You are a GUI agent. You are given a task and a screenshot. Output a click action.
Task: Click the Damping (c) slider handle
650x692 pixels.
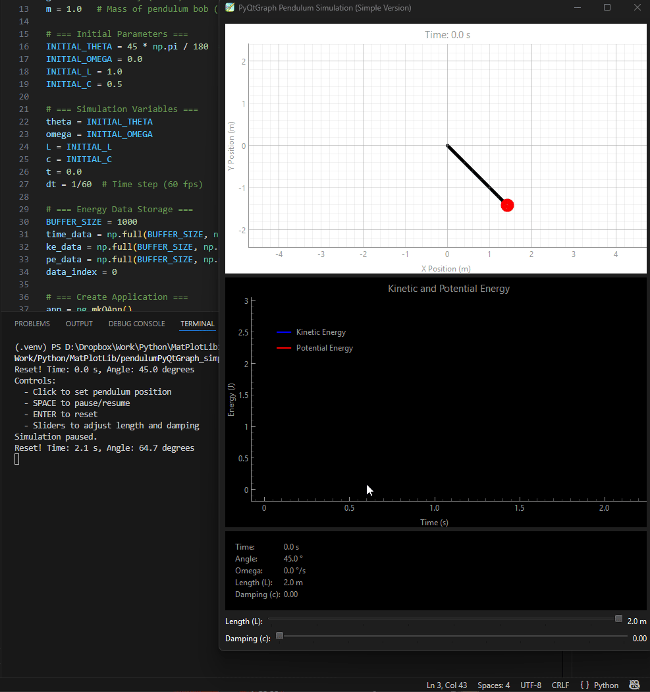[280, 636]
